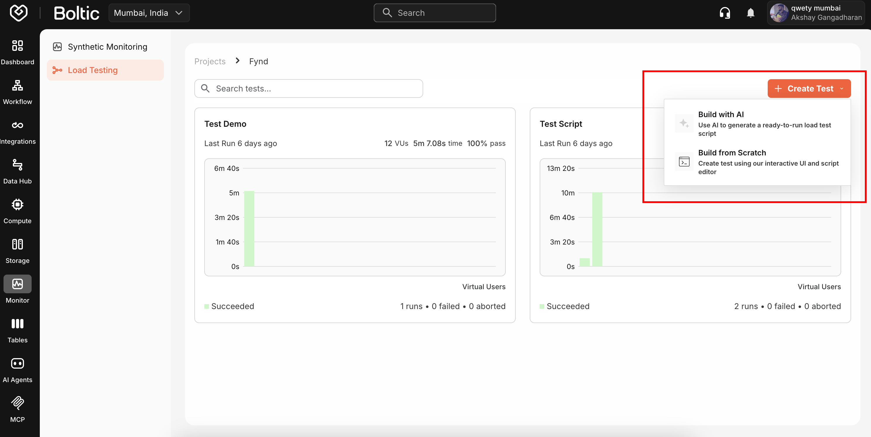Expand the Projects breadcrumb

210,61
